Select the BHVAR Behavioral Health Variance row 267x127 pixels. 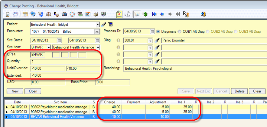point(136,117)
